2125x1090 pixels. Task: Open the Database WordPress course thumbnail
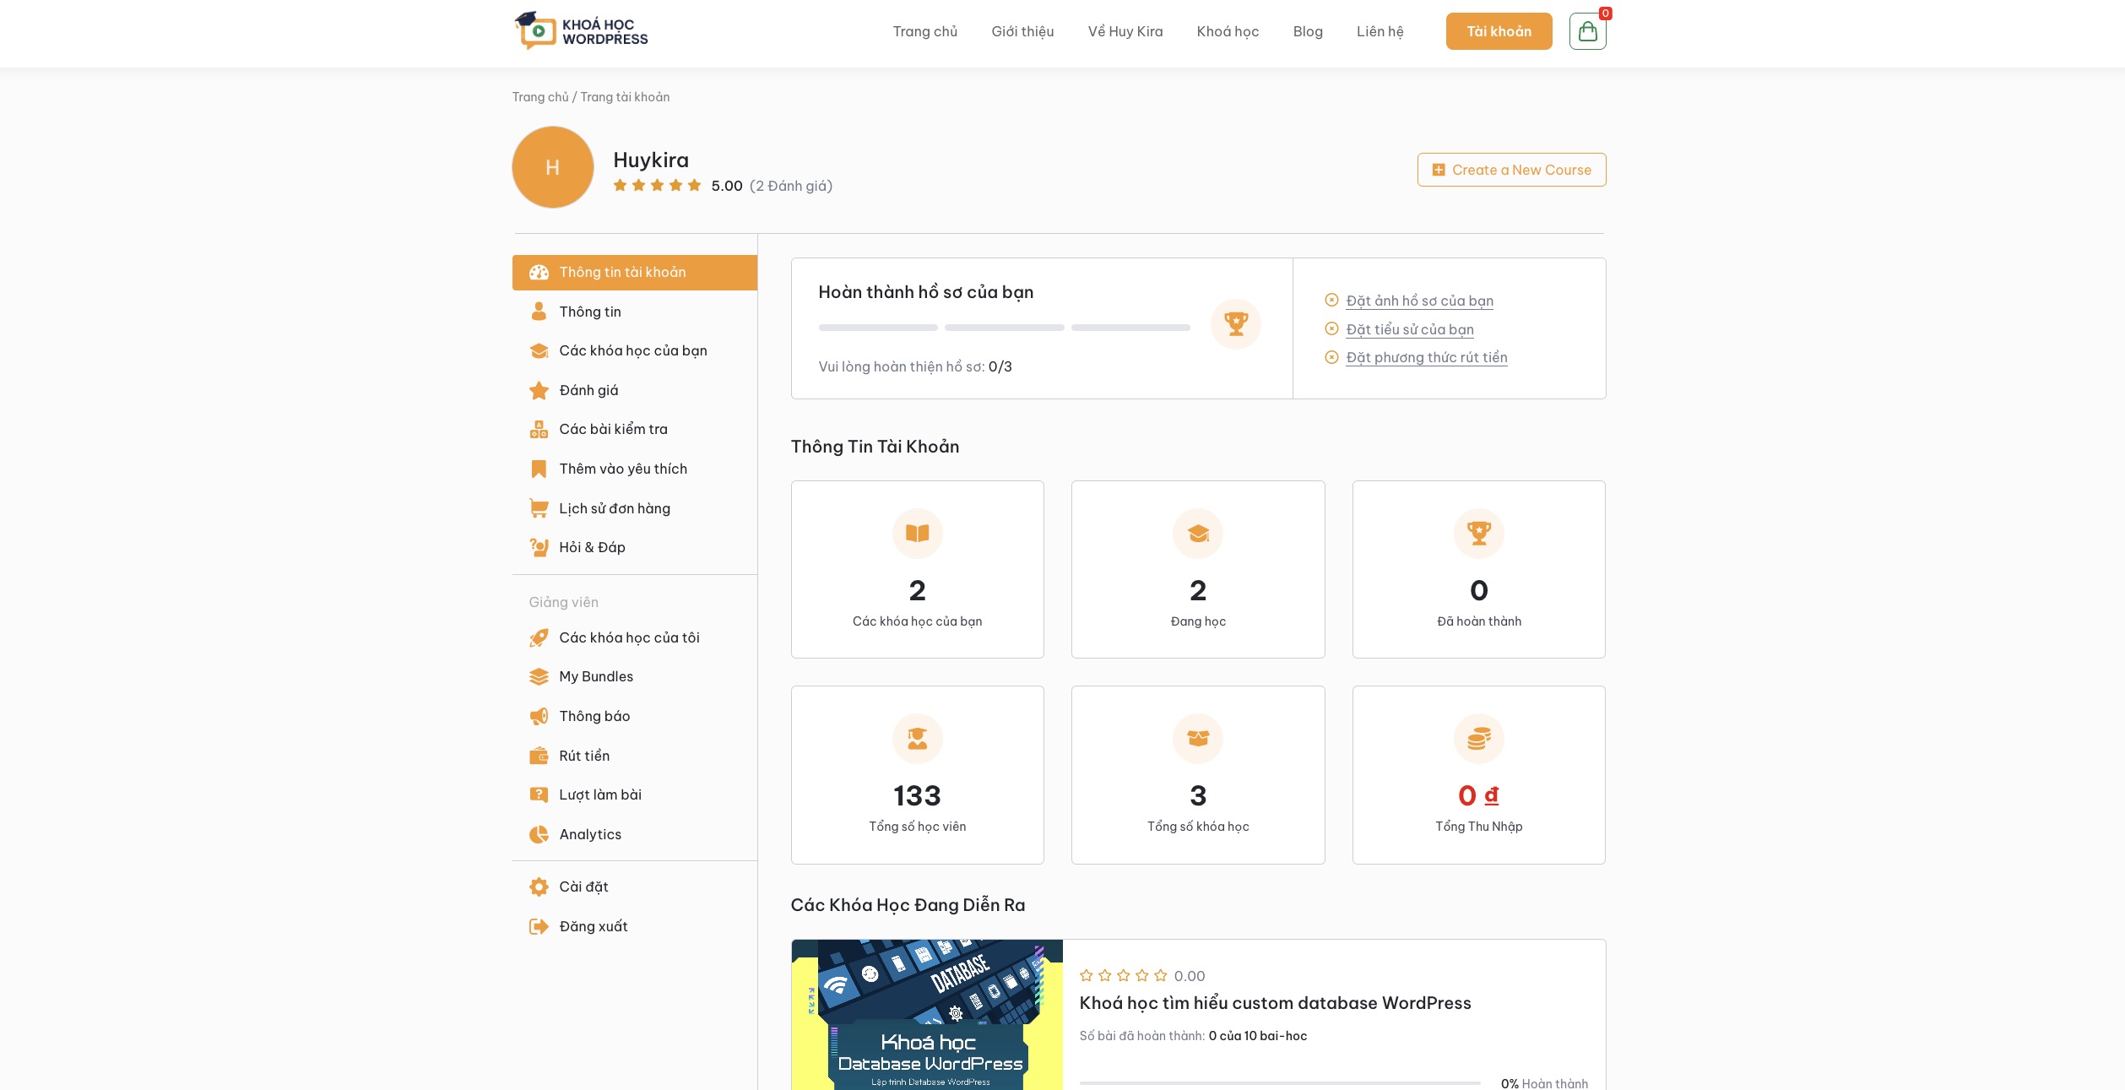[926, 1014]
